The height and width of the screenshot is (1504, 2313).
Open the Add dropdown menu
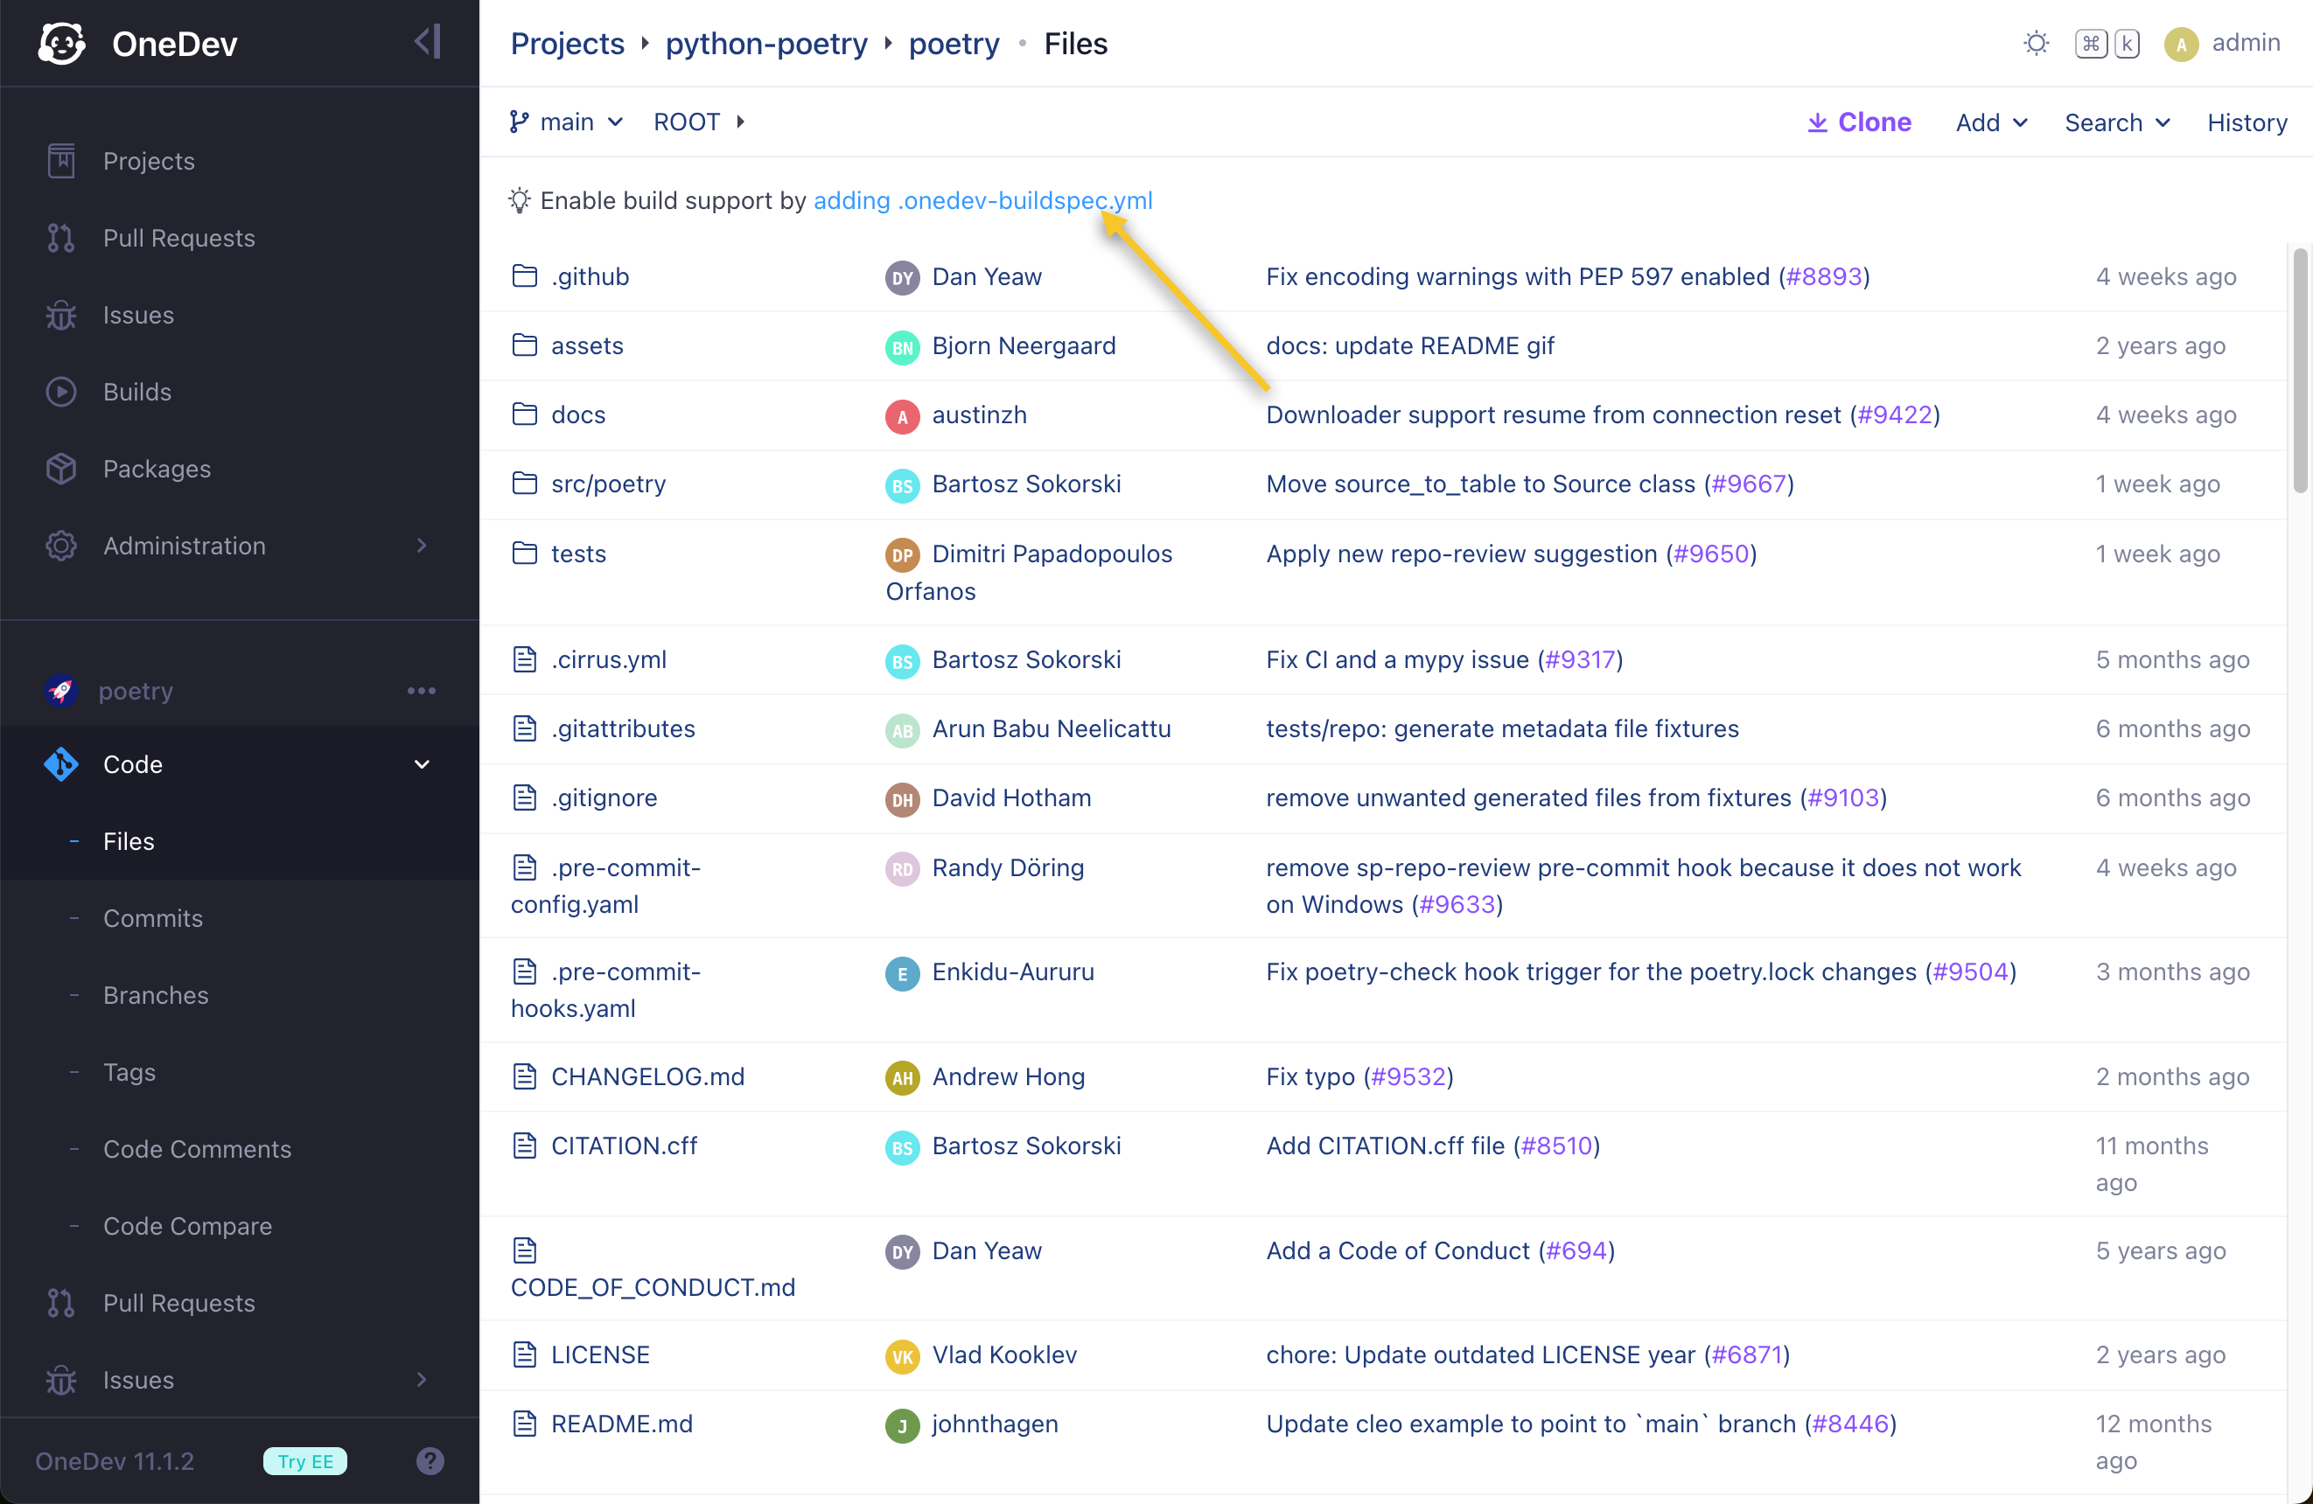1990,122
